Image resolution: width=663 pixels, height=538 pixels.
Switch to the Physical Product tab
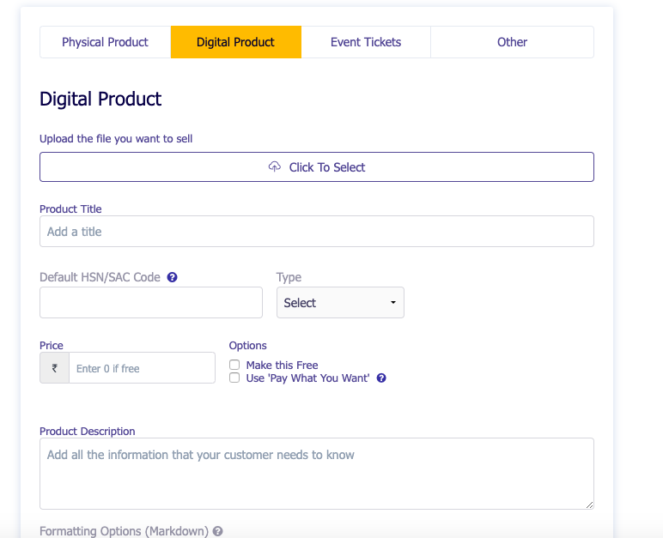coord(105,42)
